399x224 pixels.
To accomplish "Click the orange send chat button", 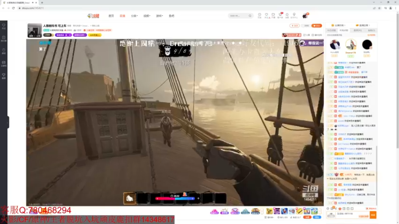I will (x=373, y=215).
